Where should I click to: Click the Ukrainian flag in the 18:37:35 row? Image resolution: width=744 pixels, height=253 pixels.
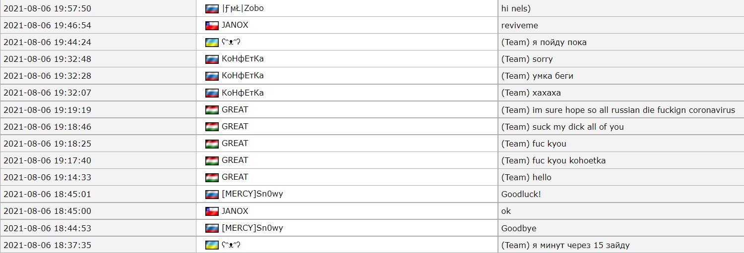pyautogui.click(x=212, y=245)
